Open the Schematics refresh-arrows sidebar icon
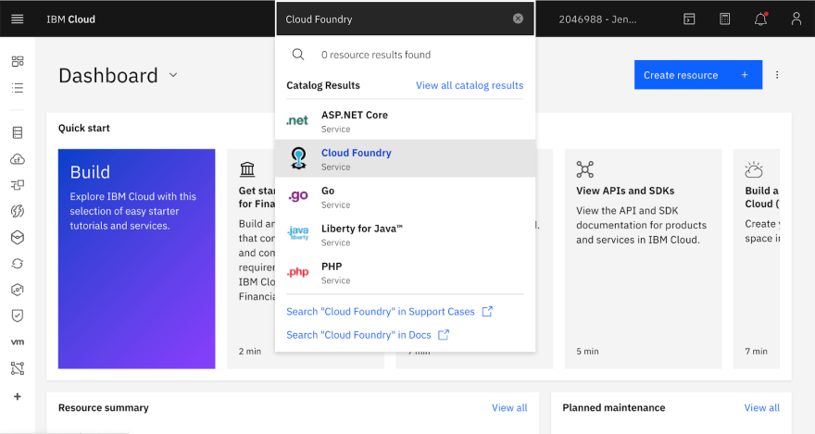Screen dimensions: 815x434 tap(18, 264)
